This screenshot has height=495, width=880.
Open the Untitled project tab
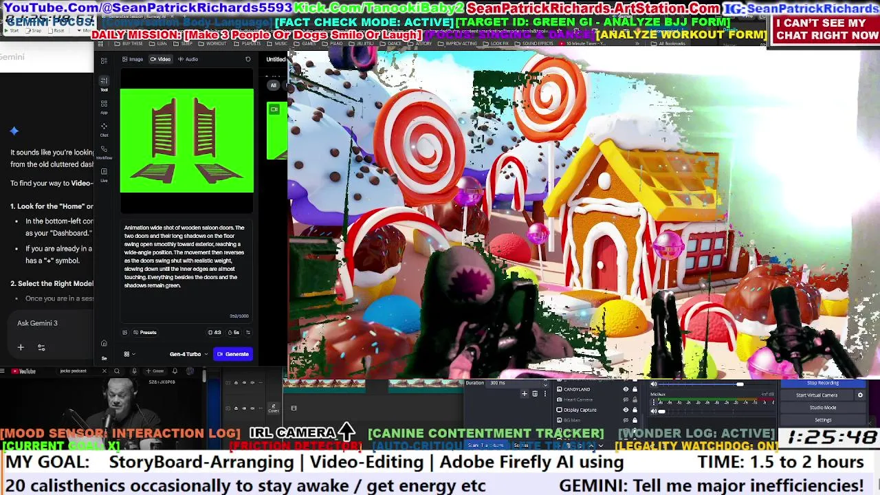[x=276, y=59]
